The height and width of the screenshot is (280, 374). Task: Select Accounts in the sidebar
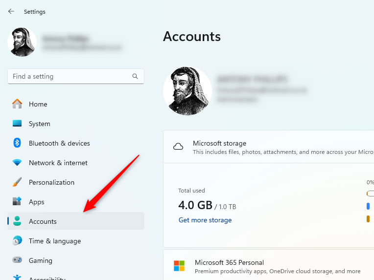76,221
